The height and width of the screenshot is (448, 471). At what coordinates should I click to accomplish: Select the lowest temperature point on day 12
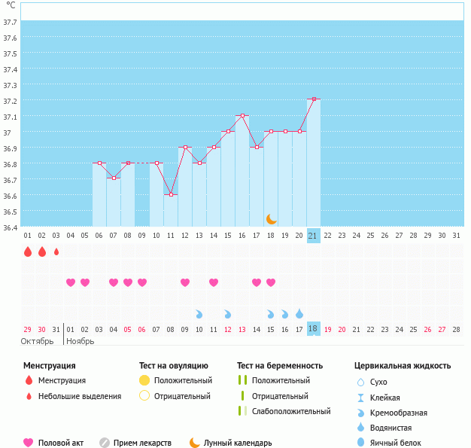click(x=171, y=194)
